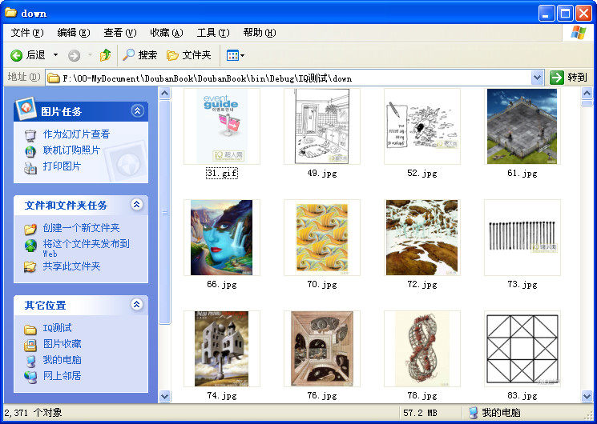This screenshot has height=424, width=597.
Task: Collapse the 其它位置 panel
Action: [x=137, y=304]
